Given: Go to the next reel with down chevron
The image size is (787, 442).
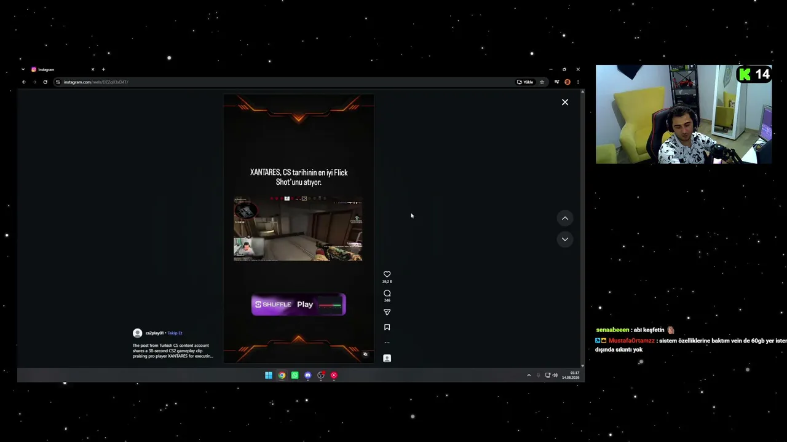Looking at the screenshot, I should [565, 239].
